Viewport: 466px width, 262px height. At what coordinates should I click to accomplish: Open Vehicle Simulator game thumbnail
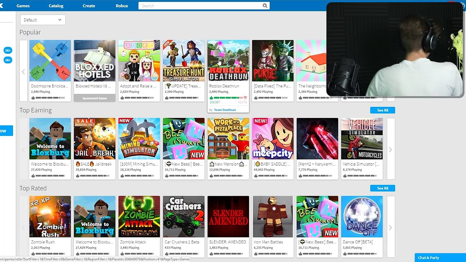(x=362, y=139)
